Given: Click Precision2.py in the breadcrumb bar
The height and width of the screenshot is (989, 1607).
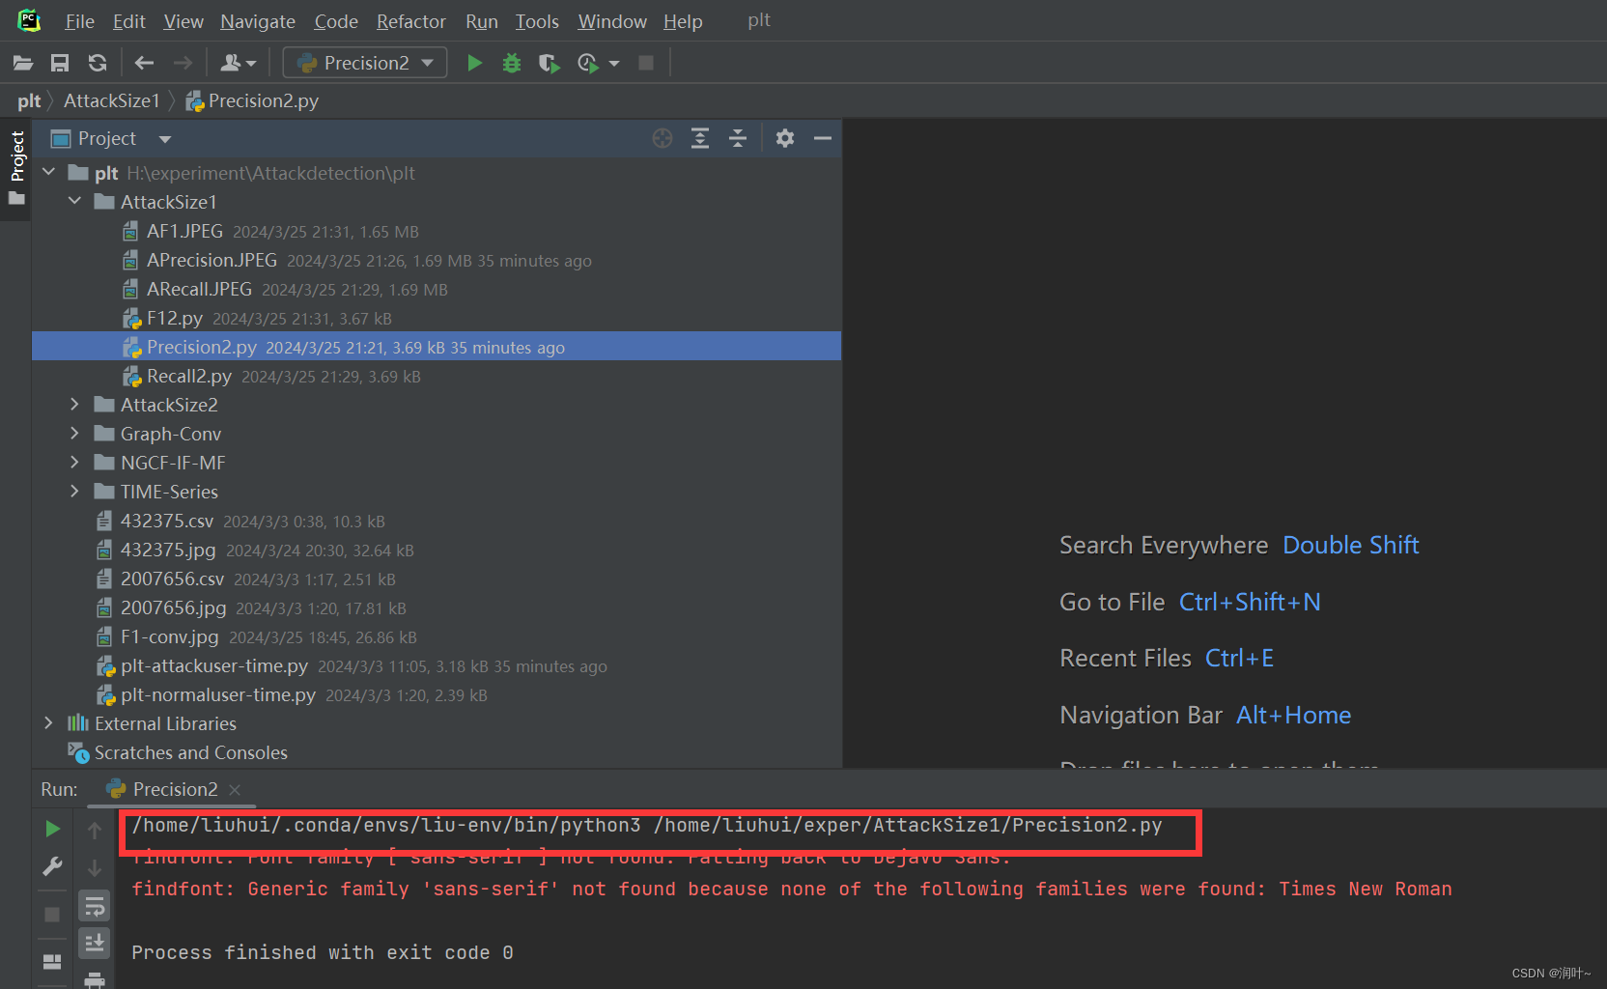Looking at the screenshot, I should [263, 100].
